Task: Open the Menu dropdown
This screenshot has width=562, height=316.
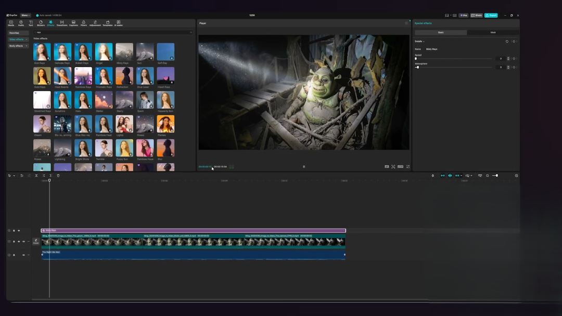Action: [x=25, y=15]
